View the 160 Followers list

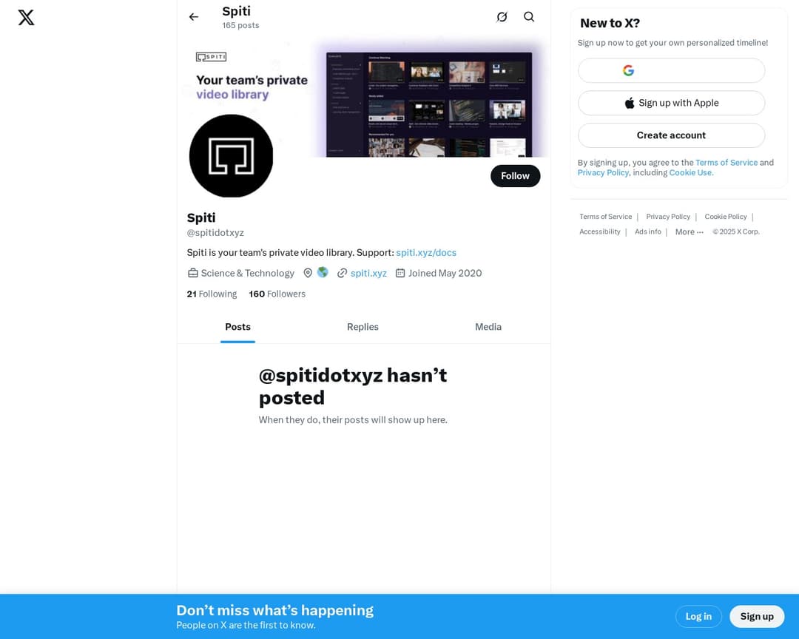pyautogui.click(x=277, y=294)
